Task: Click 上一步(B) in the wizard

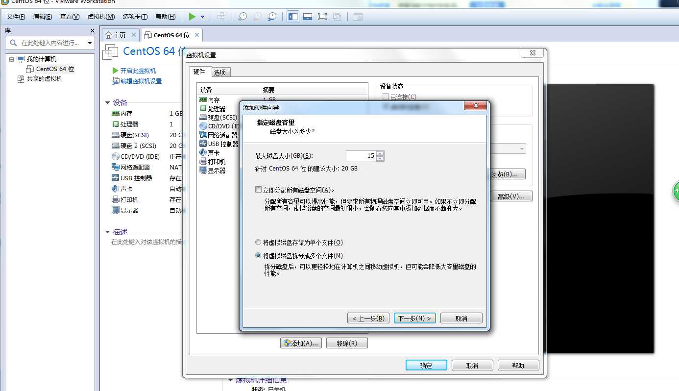Action: pyautogui.click(x=368, y=318)
